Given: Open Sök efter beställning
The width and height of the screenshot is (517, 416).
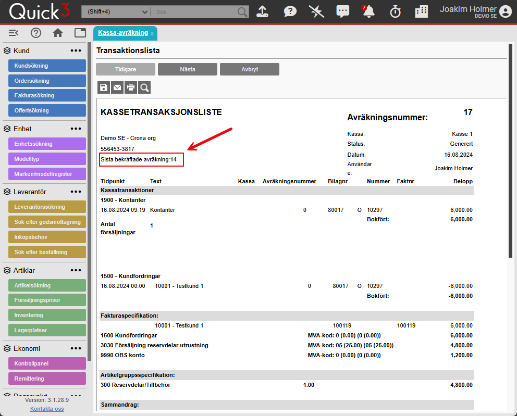Looking at the screenshot, I should coord(47,252).
